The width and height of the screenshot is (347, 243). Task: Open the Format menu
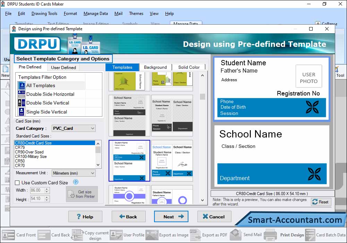[70, 14]
